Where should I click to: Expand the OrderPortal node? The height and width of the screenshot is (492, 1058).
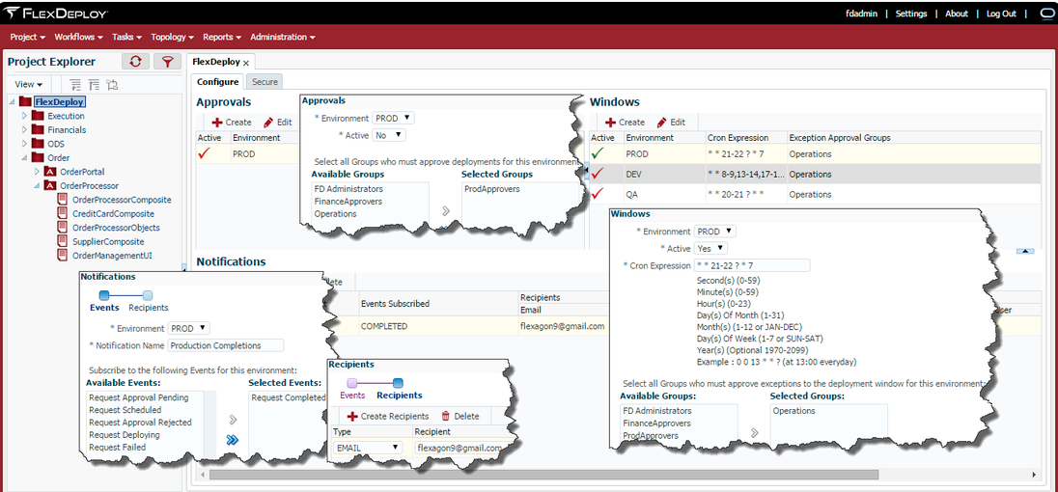37,172
